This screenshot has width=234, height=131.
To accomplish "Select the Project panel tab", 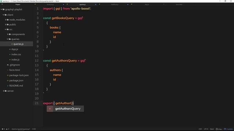I will [x=18, y=4].
